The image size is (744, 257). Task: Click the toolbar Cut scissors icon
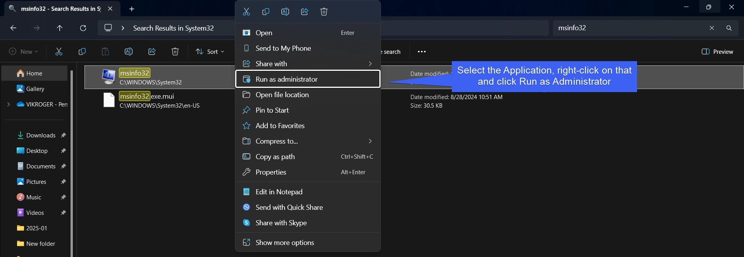click(x=59, y=51)
